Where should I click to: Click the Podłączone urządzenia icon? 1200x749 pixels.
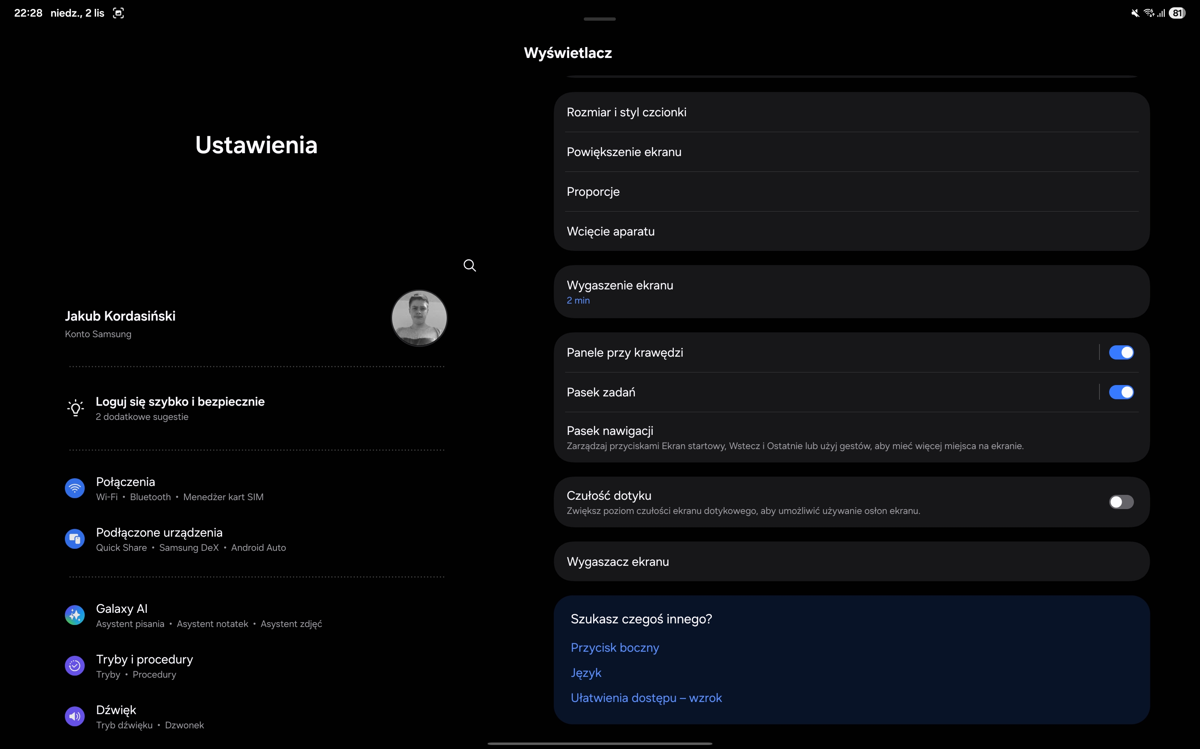[75, 539]
